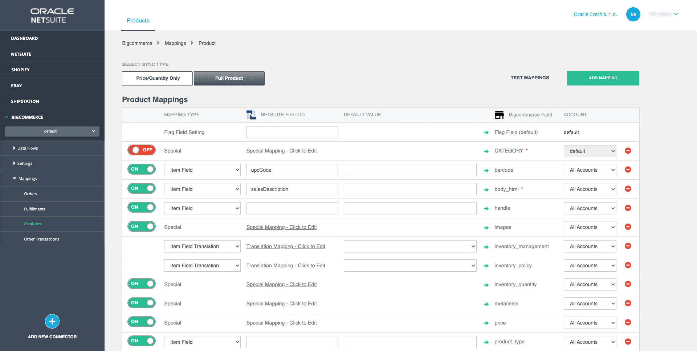Screen dimensions: 697x351
Task: Delete the handle mapping row
Action: (x=628, y=208)
